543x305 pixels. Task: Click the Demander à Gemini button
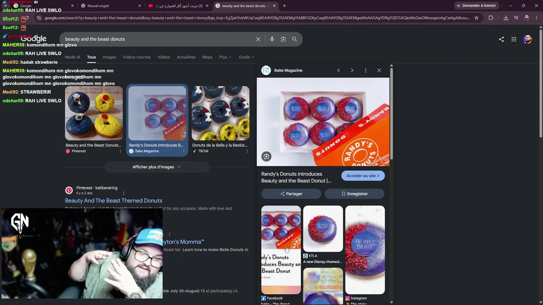476,6
